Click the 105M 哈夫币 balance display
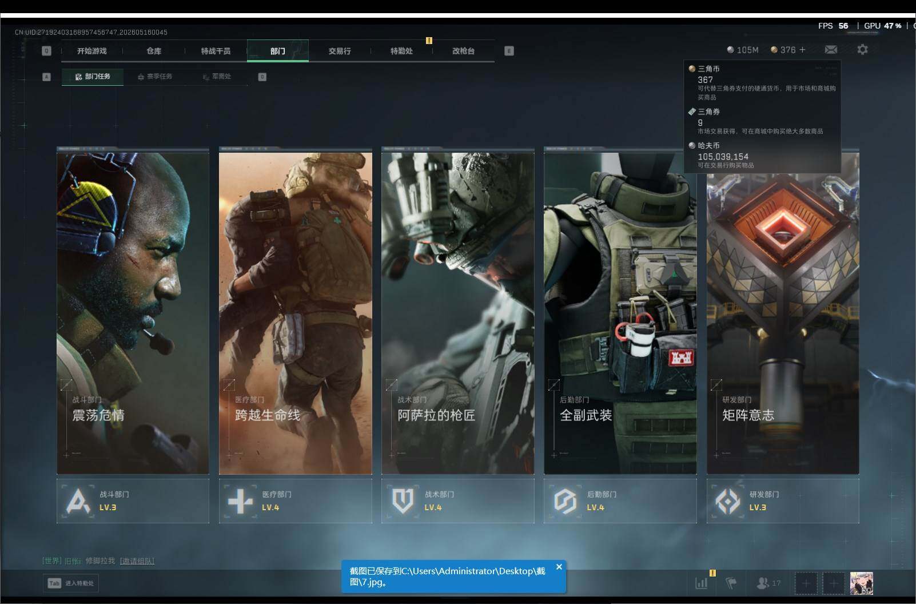 click(743, 50)
